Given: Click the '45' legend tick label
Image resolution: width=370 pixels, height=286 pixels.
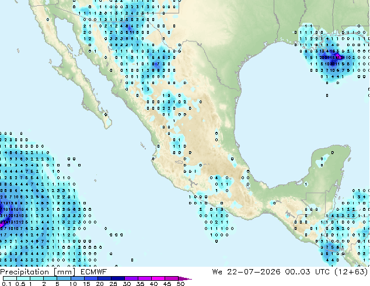Looking at the screenshot, I should click(x=167, y=284).
